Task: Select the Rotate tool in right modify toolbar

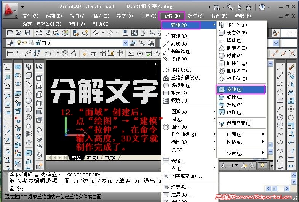Action: pos(291,117)
